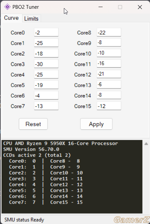The height and width of the screenshot is (224, 150).
Task: Click the 'CPU AMD Ryzen 9 5950X' log line
Action: [x=61, y=143]
